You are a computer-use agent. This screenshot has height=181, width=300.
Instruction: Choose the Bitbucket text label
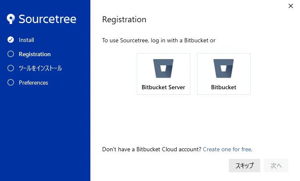pos(223,87)
